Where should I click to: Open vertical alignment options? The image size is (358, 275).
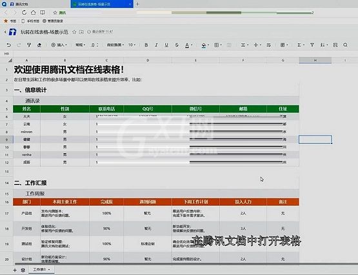[x=256, y=45]
